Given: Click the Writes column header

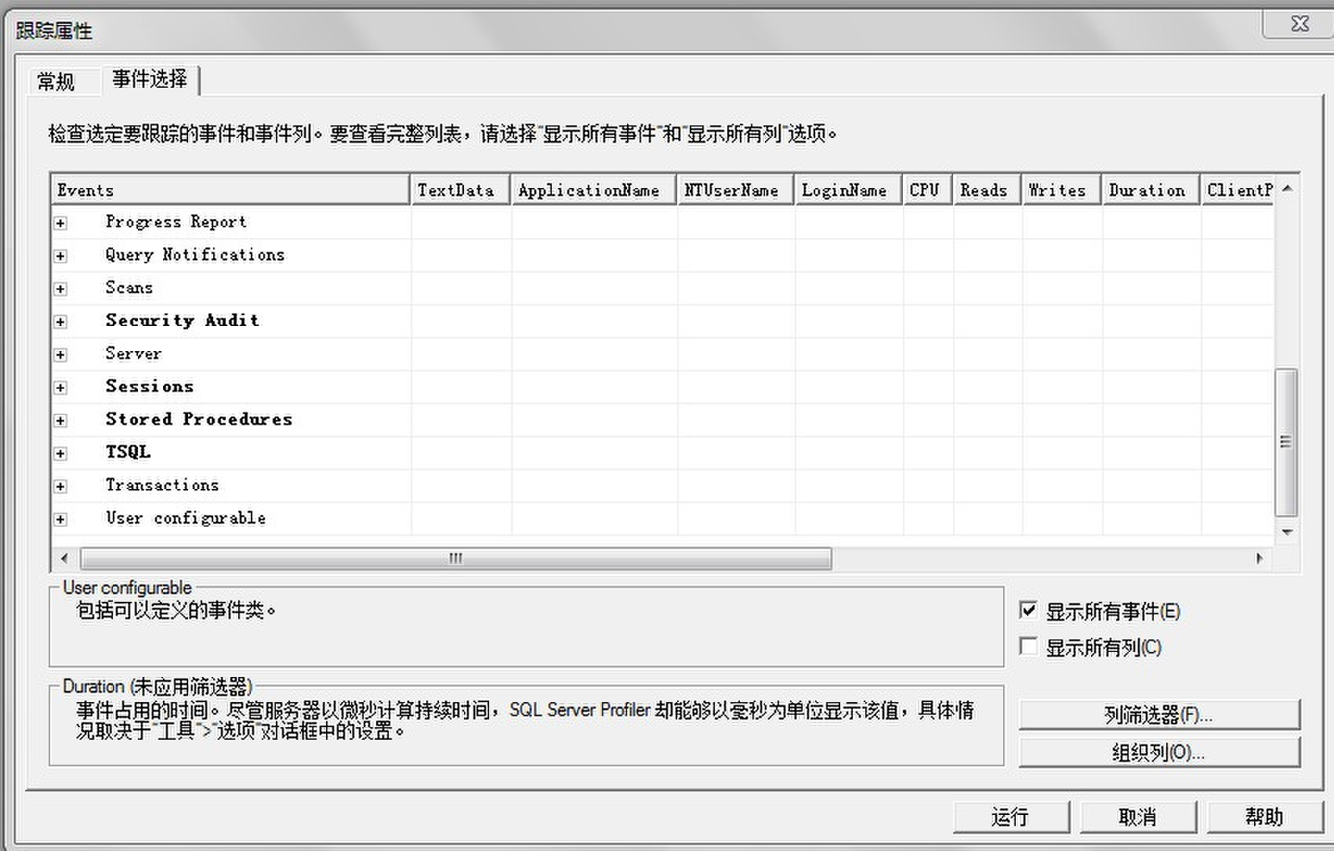Looking at the screenshot, I should pos(1062,190).
